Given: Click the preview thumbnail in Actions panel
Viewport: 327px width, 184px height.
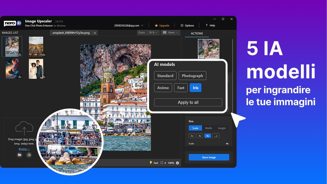Looking at the screenshot, I should coord(209,49).
